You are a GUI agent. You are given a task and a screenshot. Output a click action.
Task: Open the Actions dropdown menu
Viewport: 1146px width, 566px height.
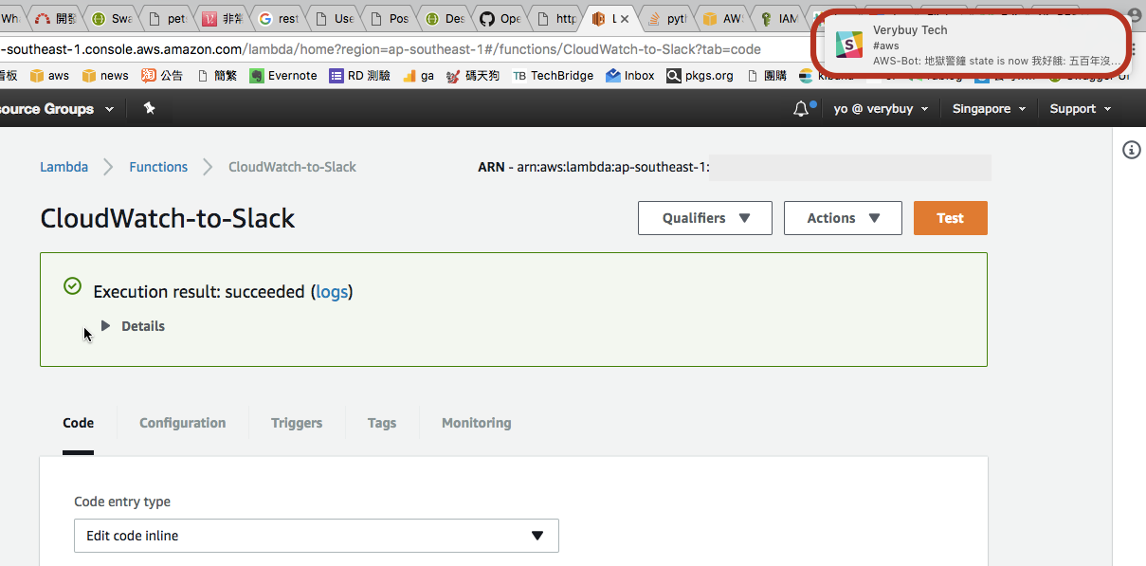point(843,218)
